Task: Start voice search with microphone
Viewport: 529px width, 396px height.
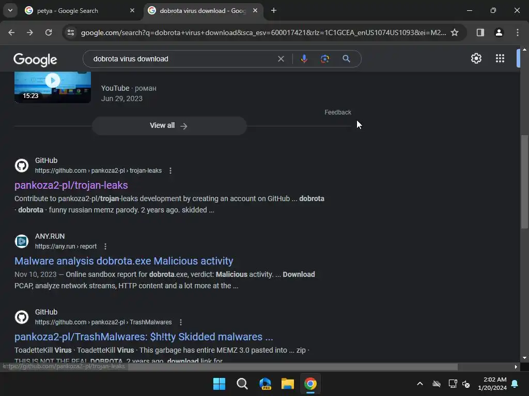Action: pos(304,59)
